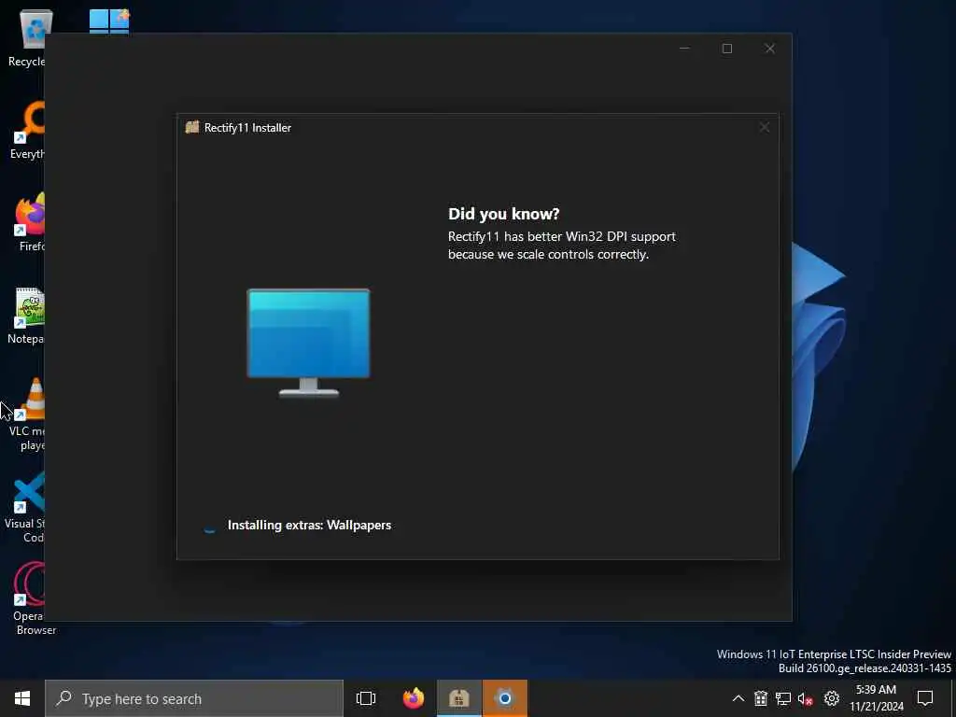Click the building-shaped tray icon
Image resolution: width=956 pixels, height=717 pixels.
(x=760, y=698)
